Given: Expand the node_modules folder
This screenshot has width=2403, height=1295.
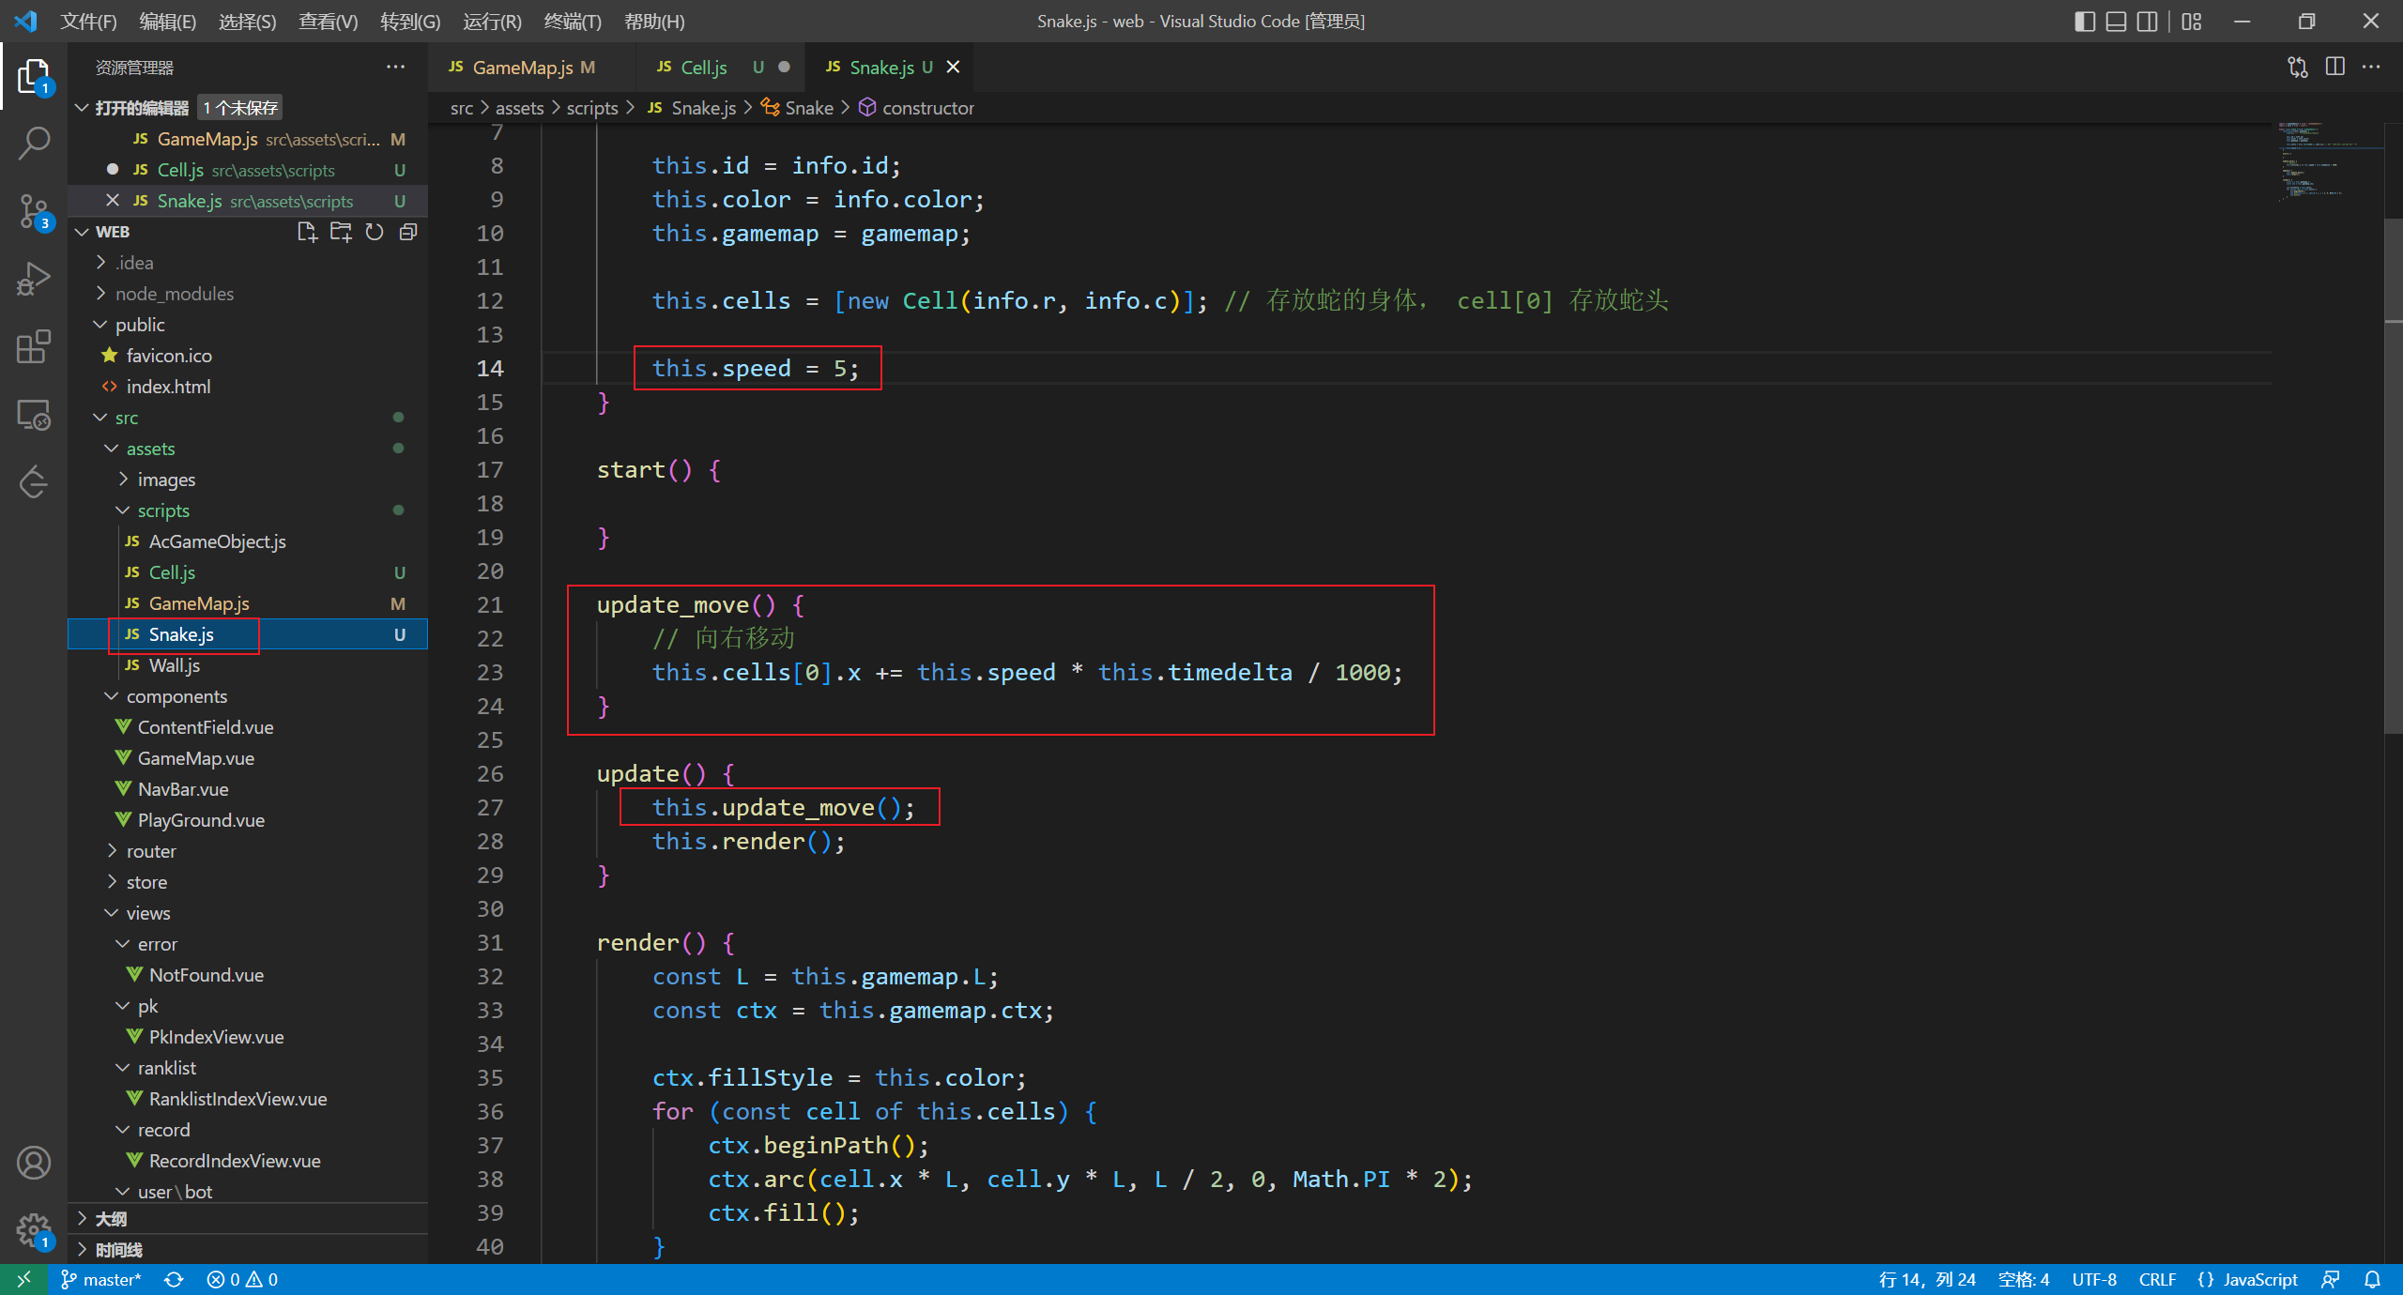Looking at the screenshot, I should click(174, 294).
